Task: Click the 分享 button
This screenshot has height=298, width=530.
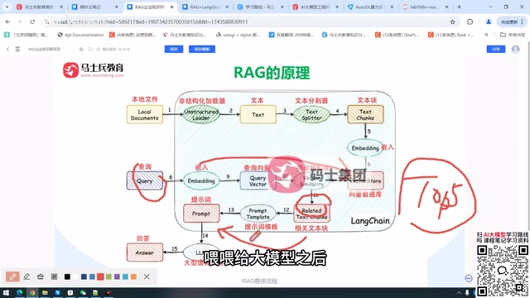Action: [496, 49]
